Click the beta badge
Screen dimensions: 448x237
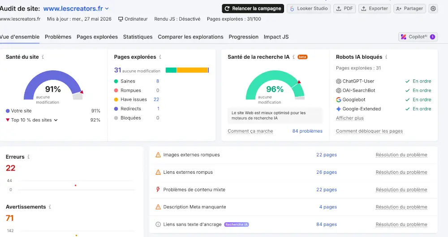tap(302, 57)
